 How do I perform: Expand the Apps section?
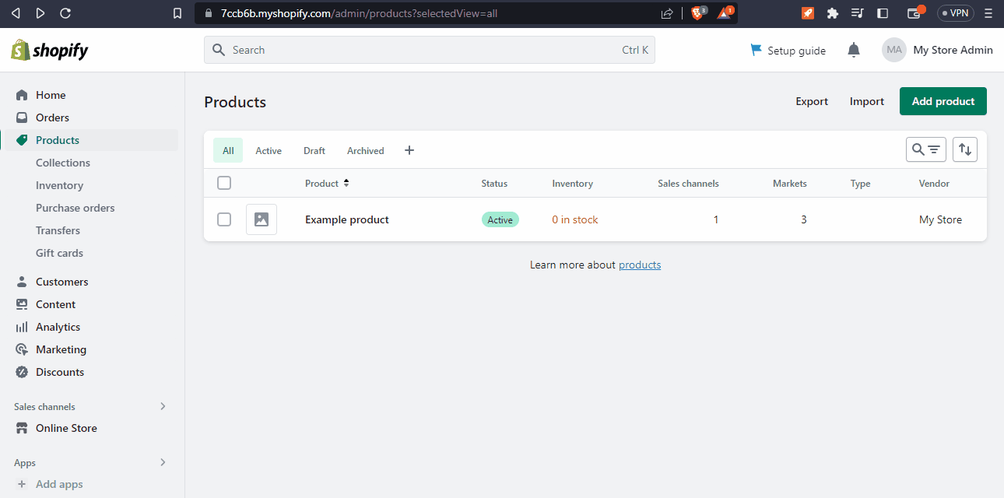tap(163, 462)
